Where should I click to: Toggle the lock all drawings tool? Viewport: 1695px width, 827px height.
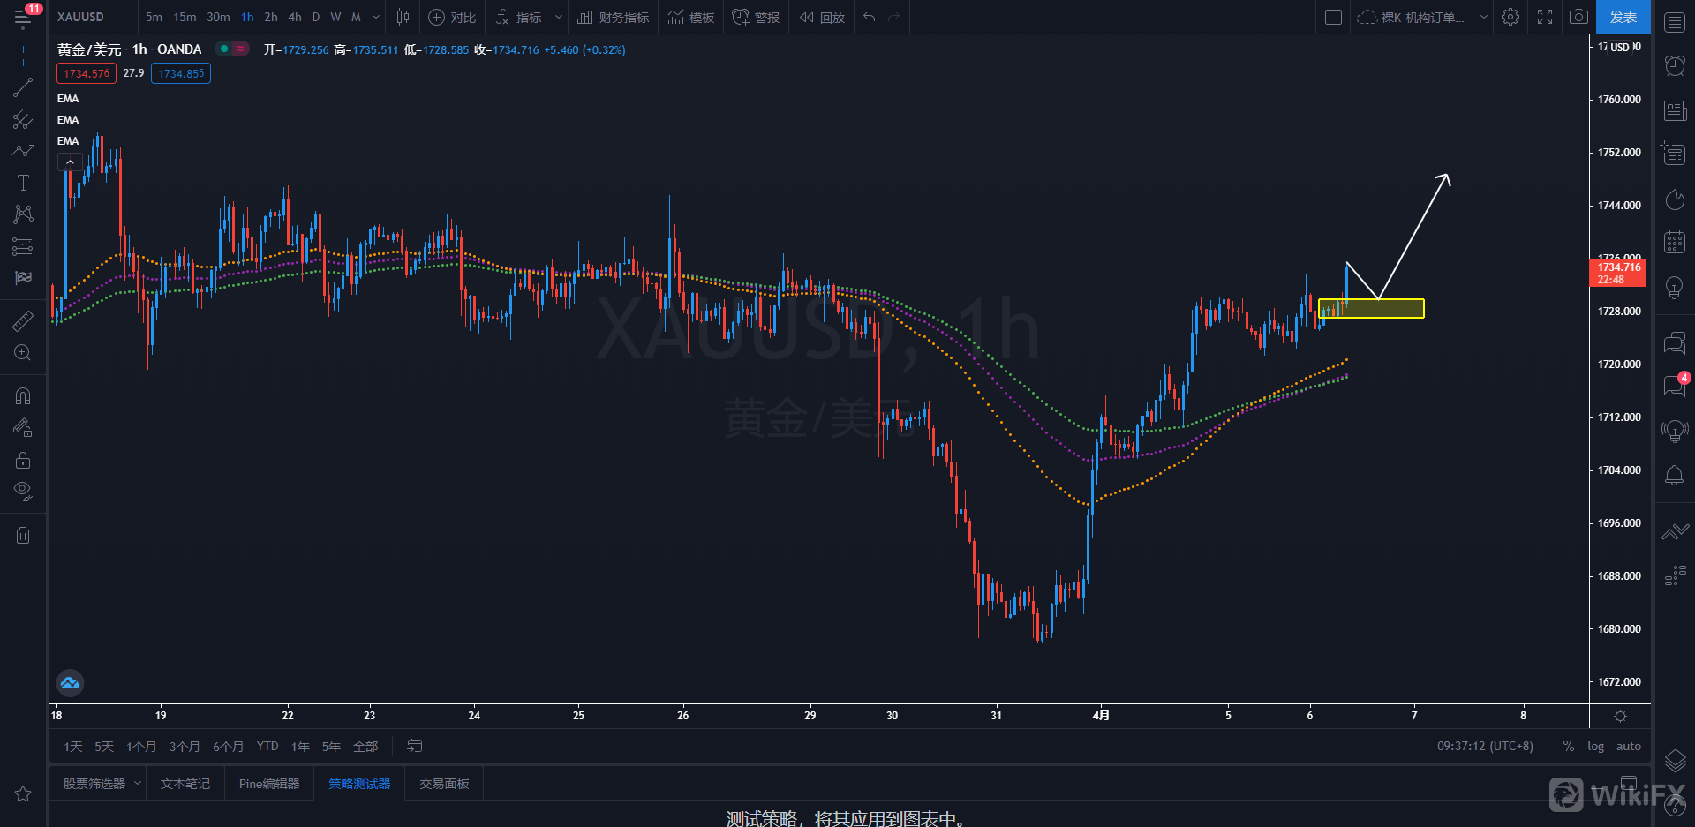pyautogui.click(x=23, y=460)
